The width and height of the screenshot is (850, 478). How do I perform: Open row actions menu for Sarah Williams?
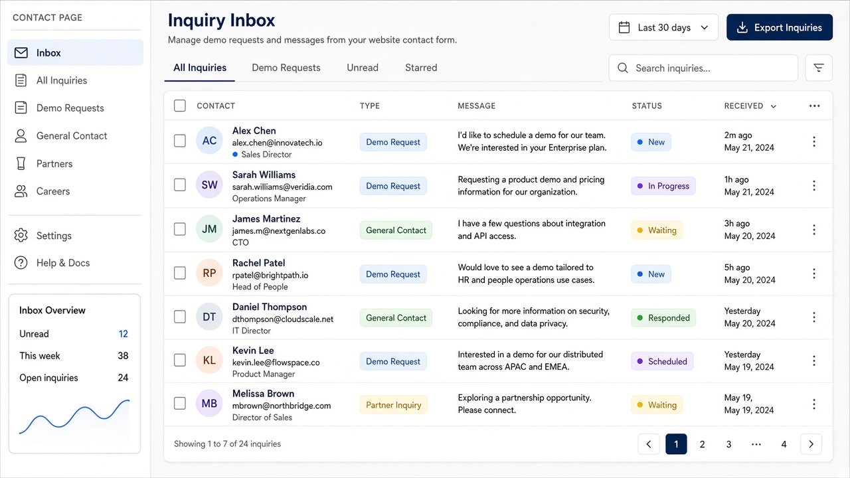814,186
